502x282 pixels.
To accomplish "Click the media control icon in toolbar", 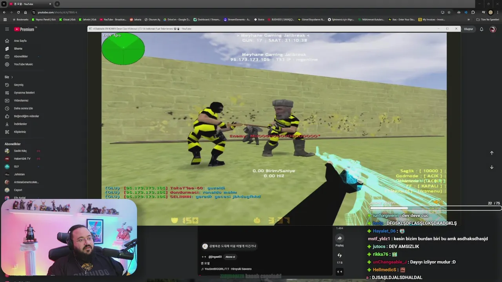I will point(484,12).
